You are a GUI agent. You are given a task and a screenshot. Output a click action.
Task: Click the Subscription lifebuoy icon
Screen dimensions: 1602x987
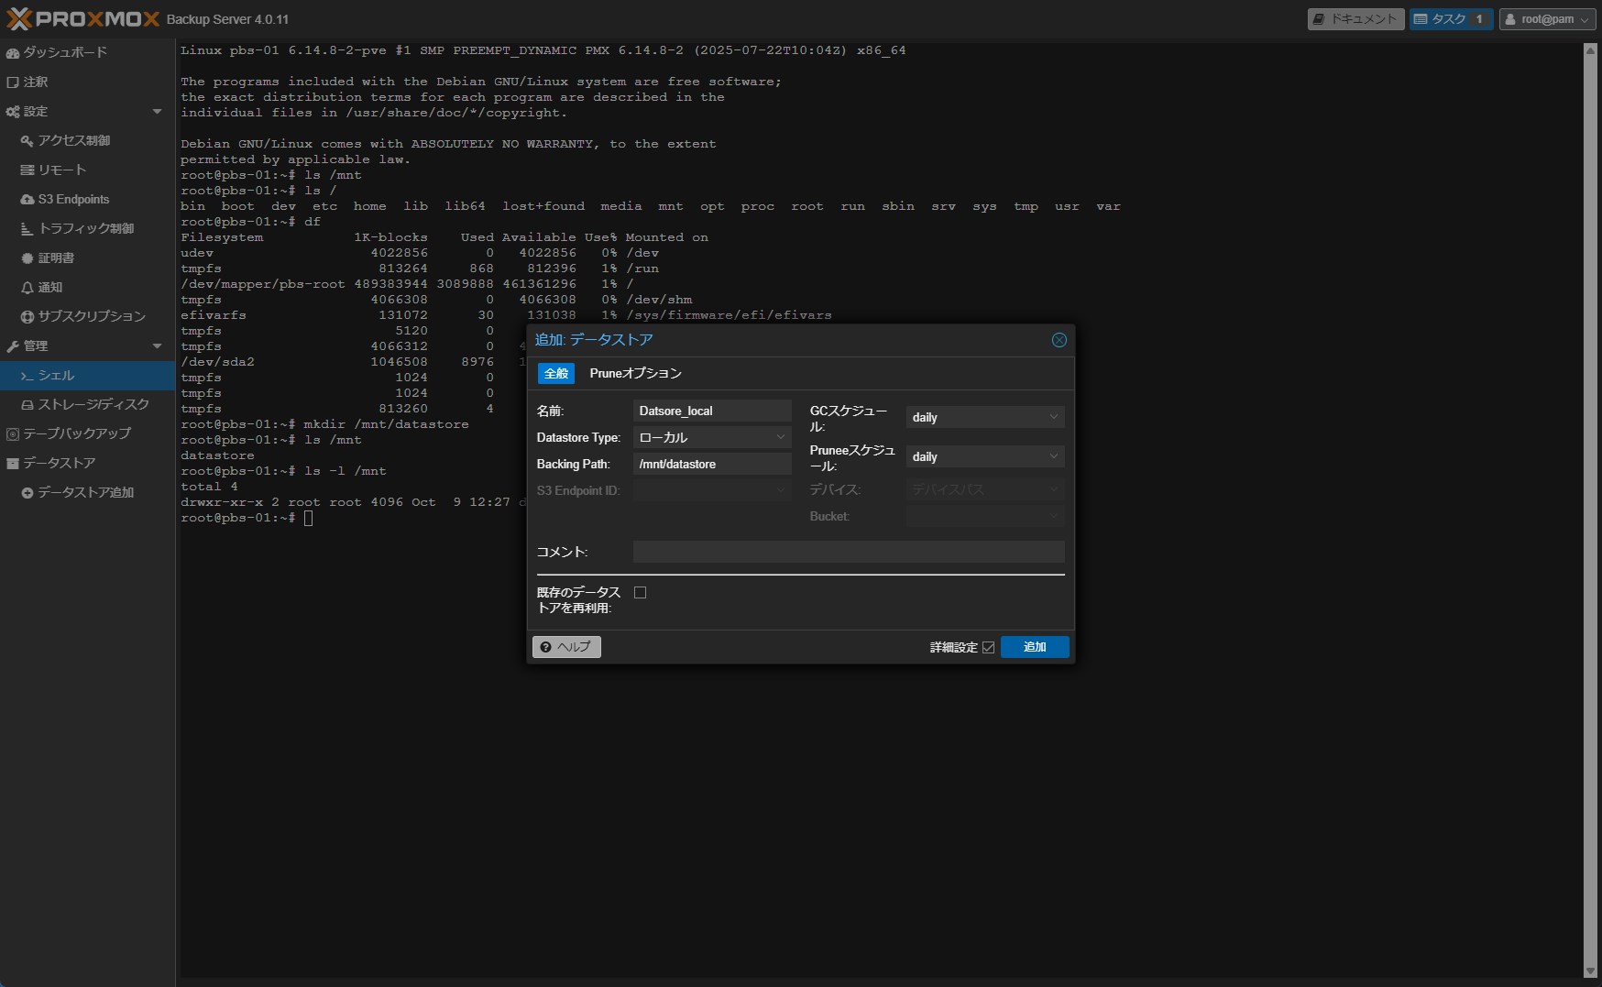coord(27,317)
